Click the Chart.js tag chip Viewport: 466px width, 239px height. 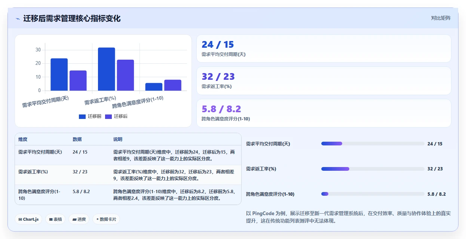[28, 219]
